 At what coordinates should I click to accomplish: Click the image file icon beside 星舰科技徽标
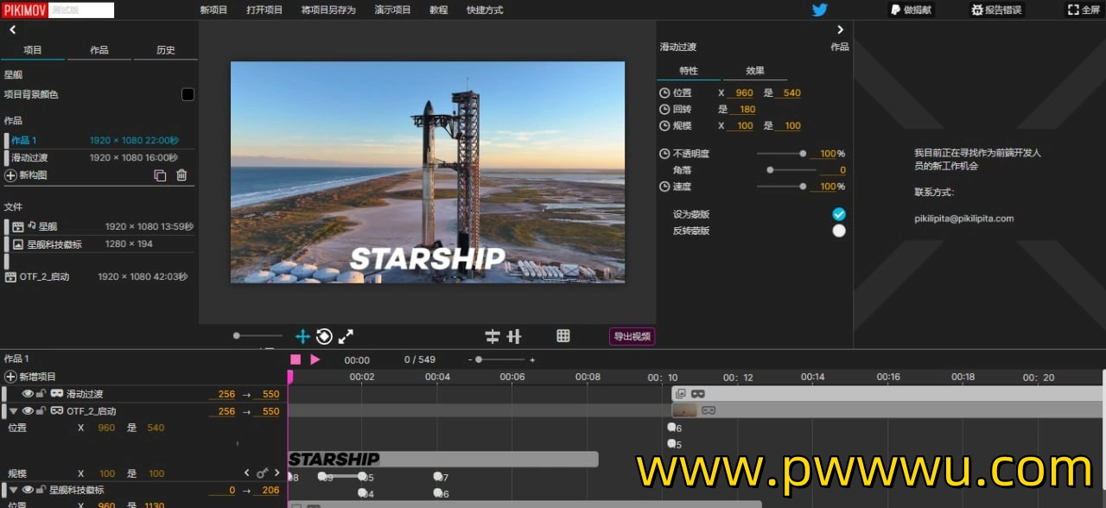point(18,244)
